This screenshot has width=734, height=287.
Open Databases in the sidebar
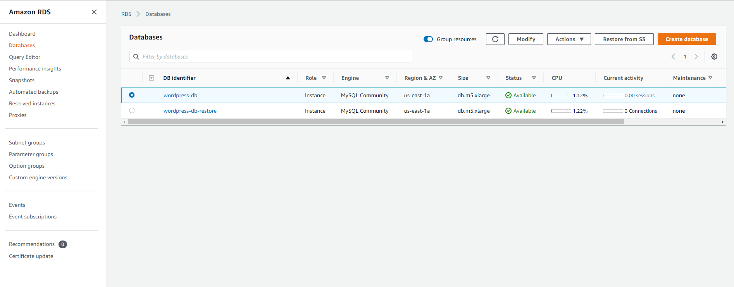click(22, 45)
